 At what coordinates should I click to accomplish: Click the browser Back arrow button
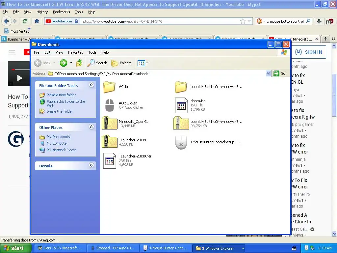(x=7, y=21)
